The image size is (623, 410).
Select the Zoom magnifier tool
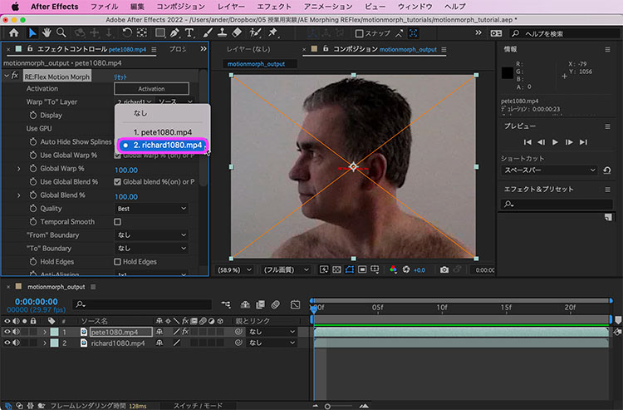click(61, 33)
